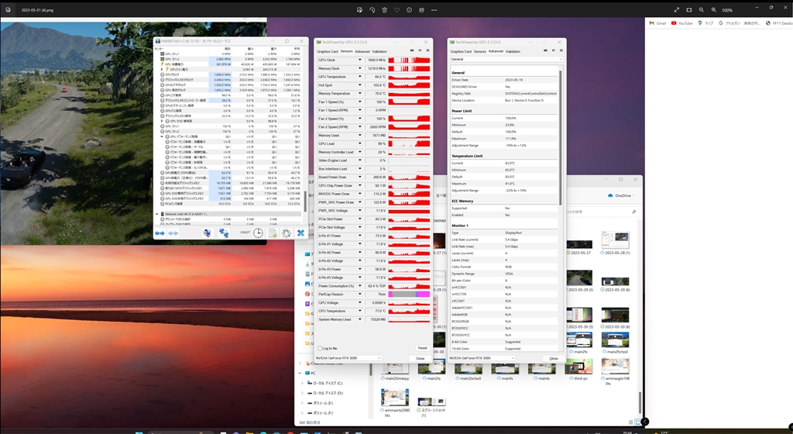Switch to the Graphics Card tab in GPU-Z

tap(328, 51)
